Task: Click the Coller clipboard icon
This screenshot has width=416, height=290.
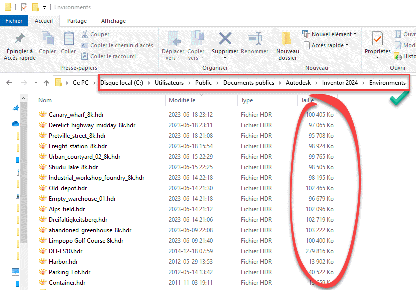Action: coord(68,39)
